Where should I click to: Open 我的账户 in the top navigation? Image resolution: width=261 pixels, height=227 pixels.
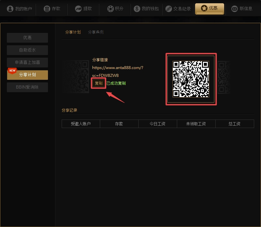point(20,9)
